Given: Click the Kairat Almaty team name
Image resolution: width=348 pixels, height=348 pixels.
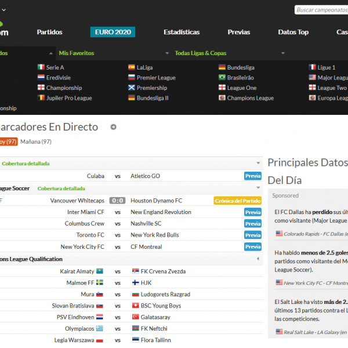Looking at the screenshot, I should [x=77, y=271].
